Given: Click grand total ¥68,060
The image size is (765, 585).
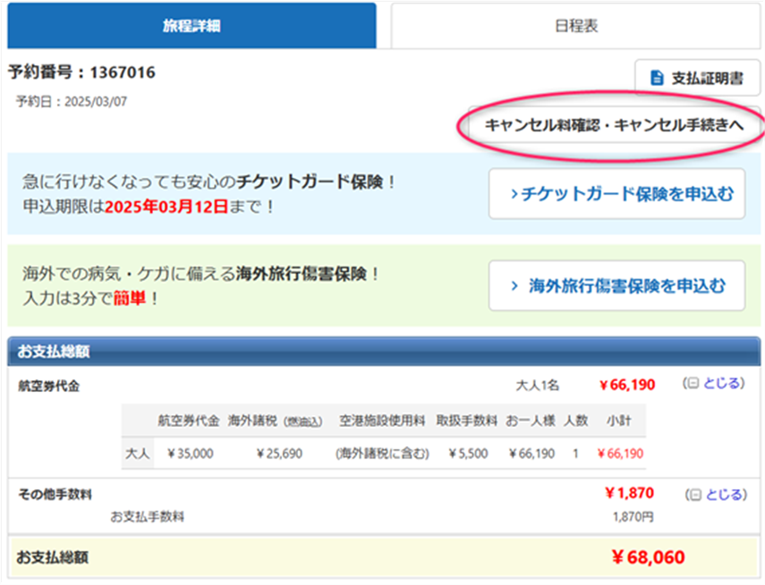Looking at the screenshot, I should click(648, 557).
